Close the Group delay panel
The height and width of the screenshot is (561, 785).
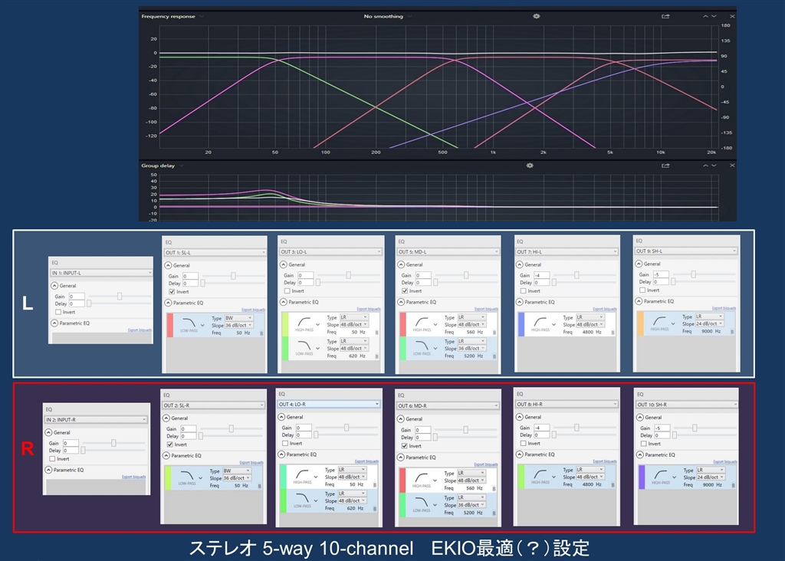732,165
